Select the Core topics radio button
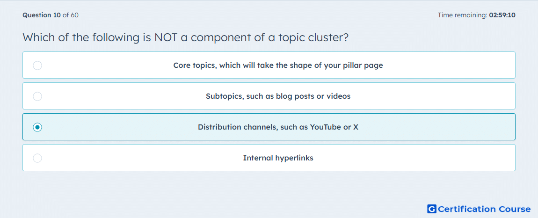Image resolution: width=538 pixels, height=218 pixels. 37,65
